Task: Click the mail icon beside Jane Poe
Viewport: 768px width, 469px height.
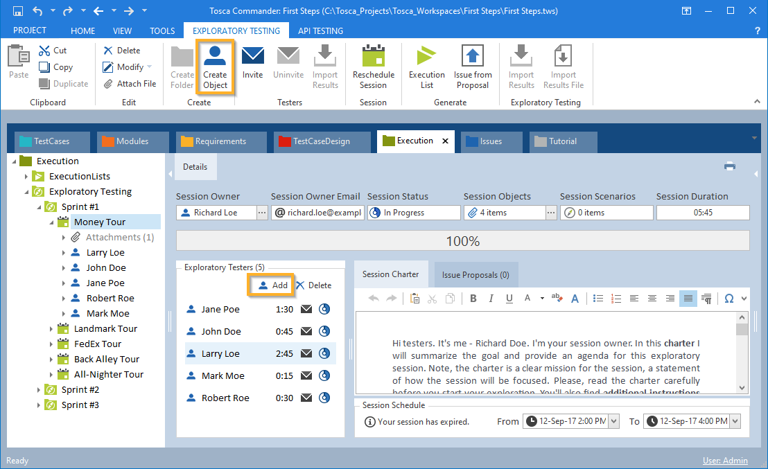Action: (306, 310)
